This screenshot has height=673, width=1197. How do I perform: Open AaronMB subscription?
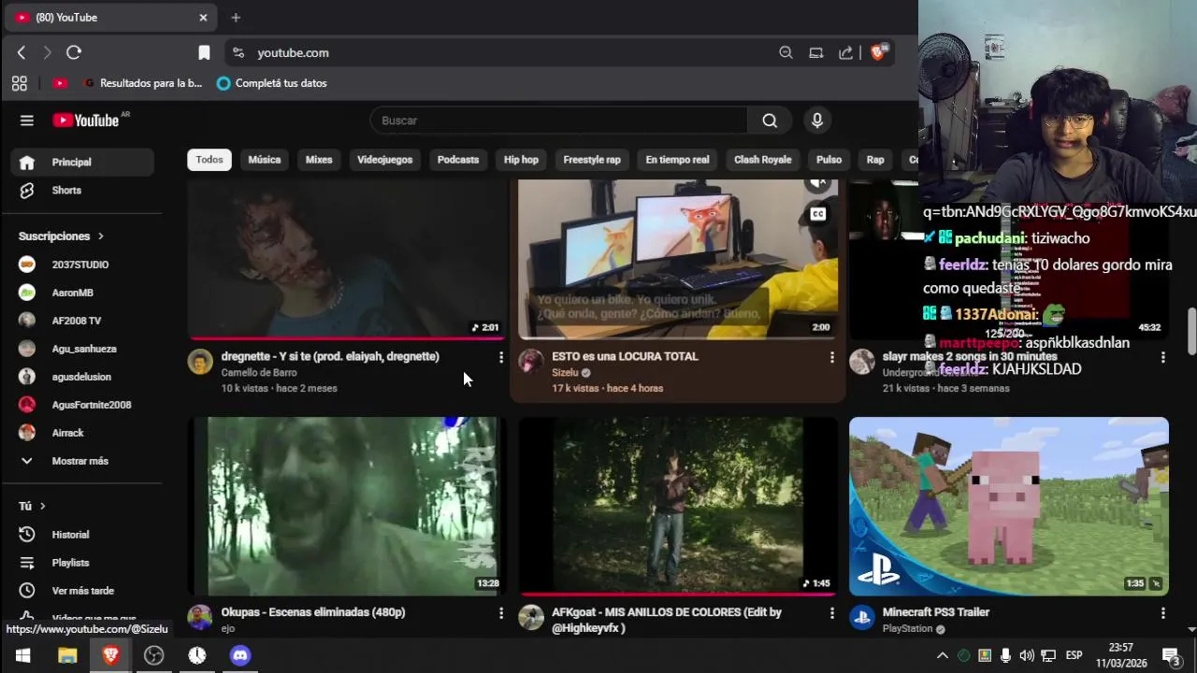point(82,293)
